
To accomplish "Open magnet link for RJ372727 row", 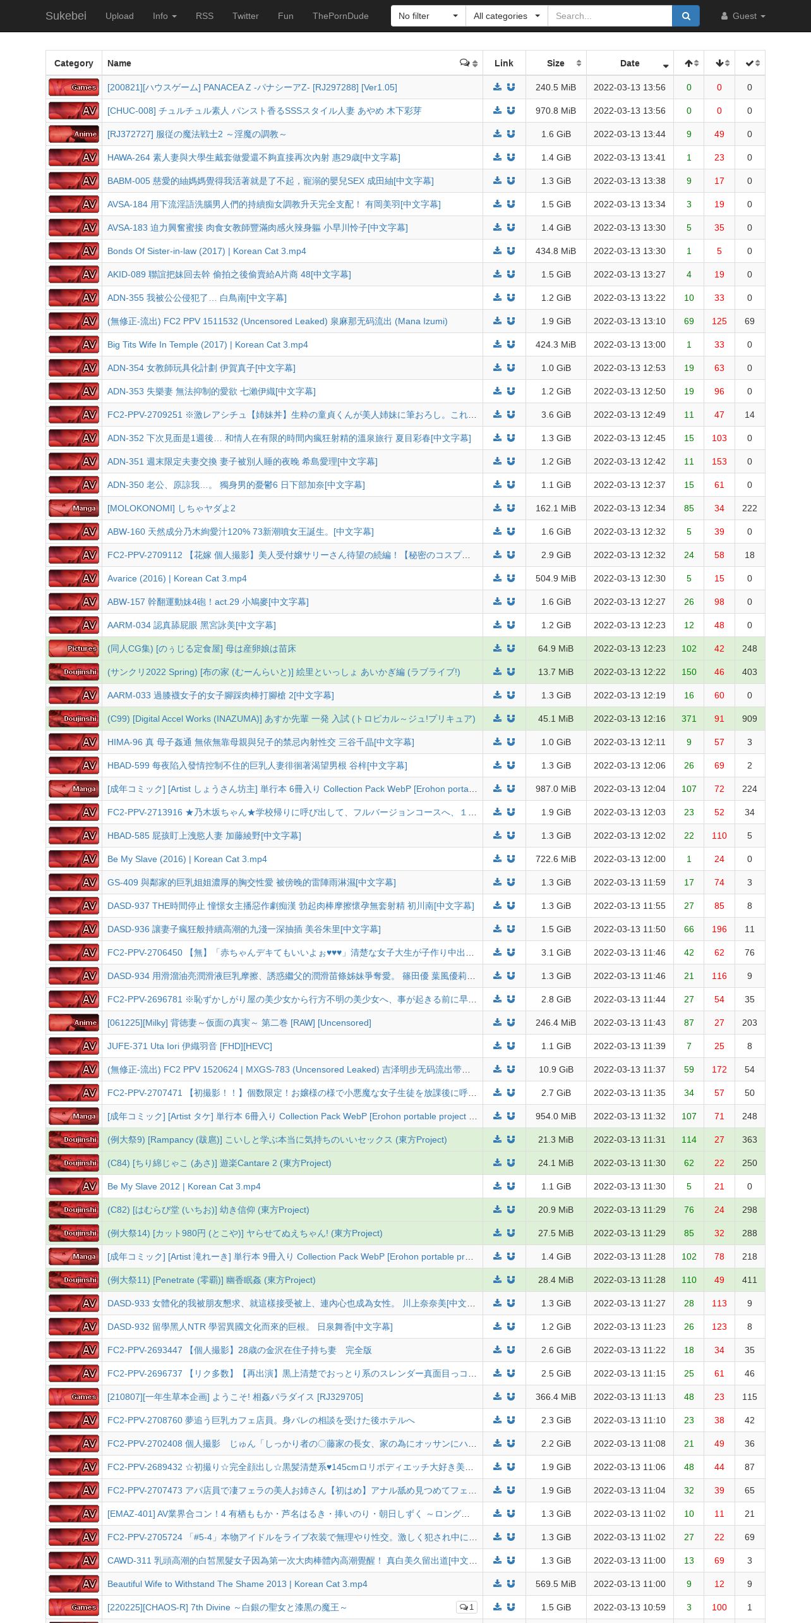I will (511, 134).
